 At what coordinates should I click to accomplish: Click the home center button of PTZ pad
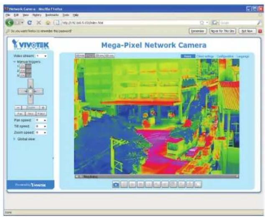click(x=31, y=91)
